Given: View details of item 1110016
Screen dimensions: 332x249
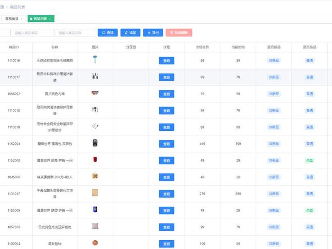Looking at the screenshot, I should point(166,61).
